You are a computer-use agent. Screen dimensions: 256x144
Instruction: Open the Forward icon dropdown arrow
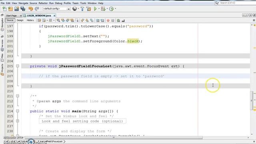click(x=54, y=20)
